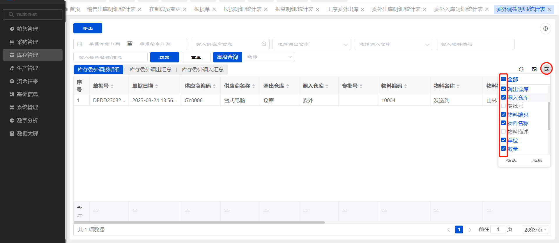Open the 选择调入仓库 dropdown
Viewport: 559px width, 243px height.
[x=393, y=44]
